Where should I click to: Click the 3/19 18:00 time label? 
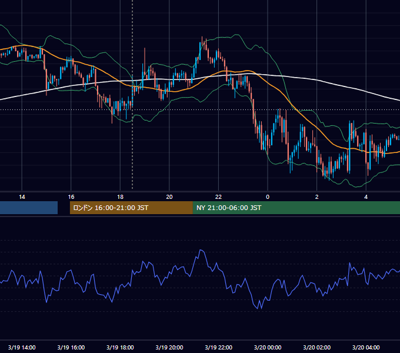point(120,347)
